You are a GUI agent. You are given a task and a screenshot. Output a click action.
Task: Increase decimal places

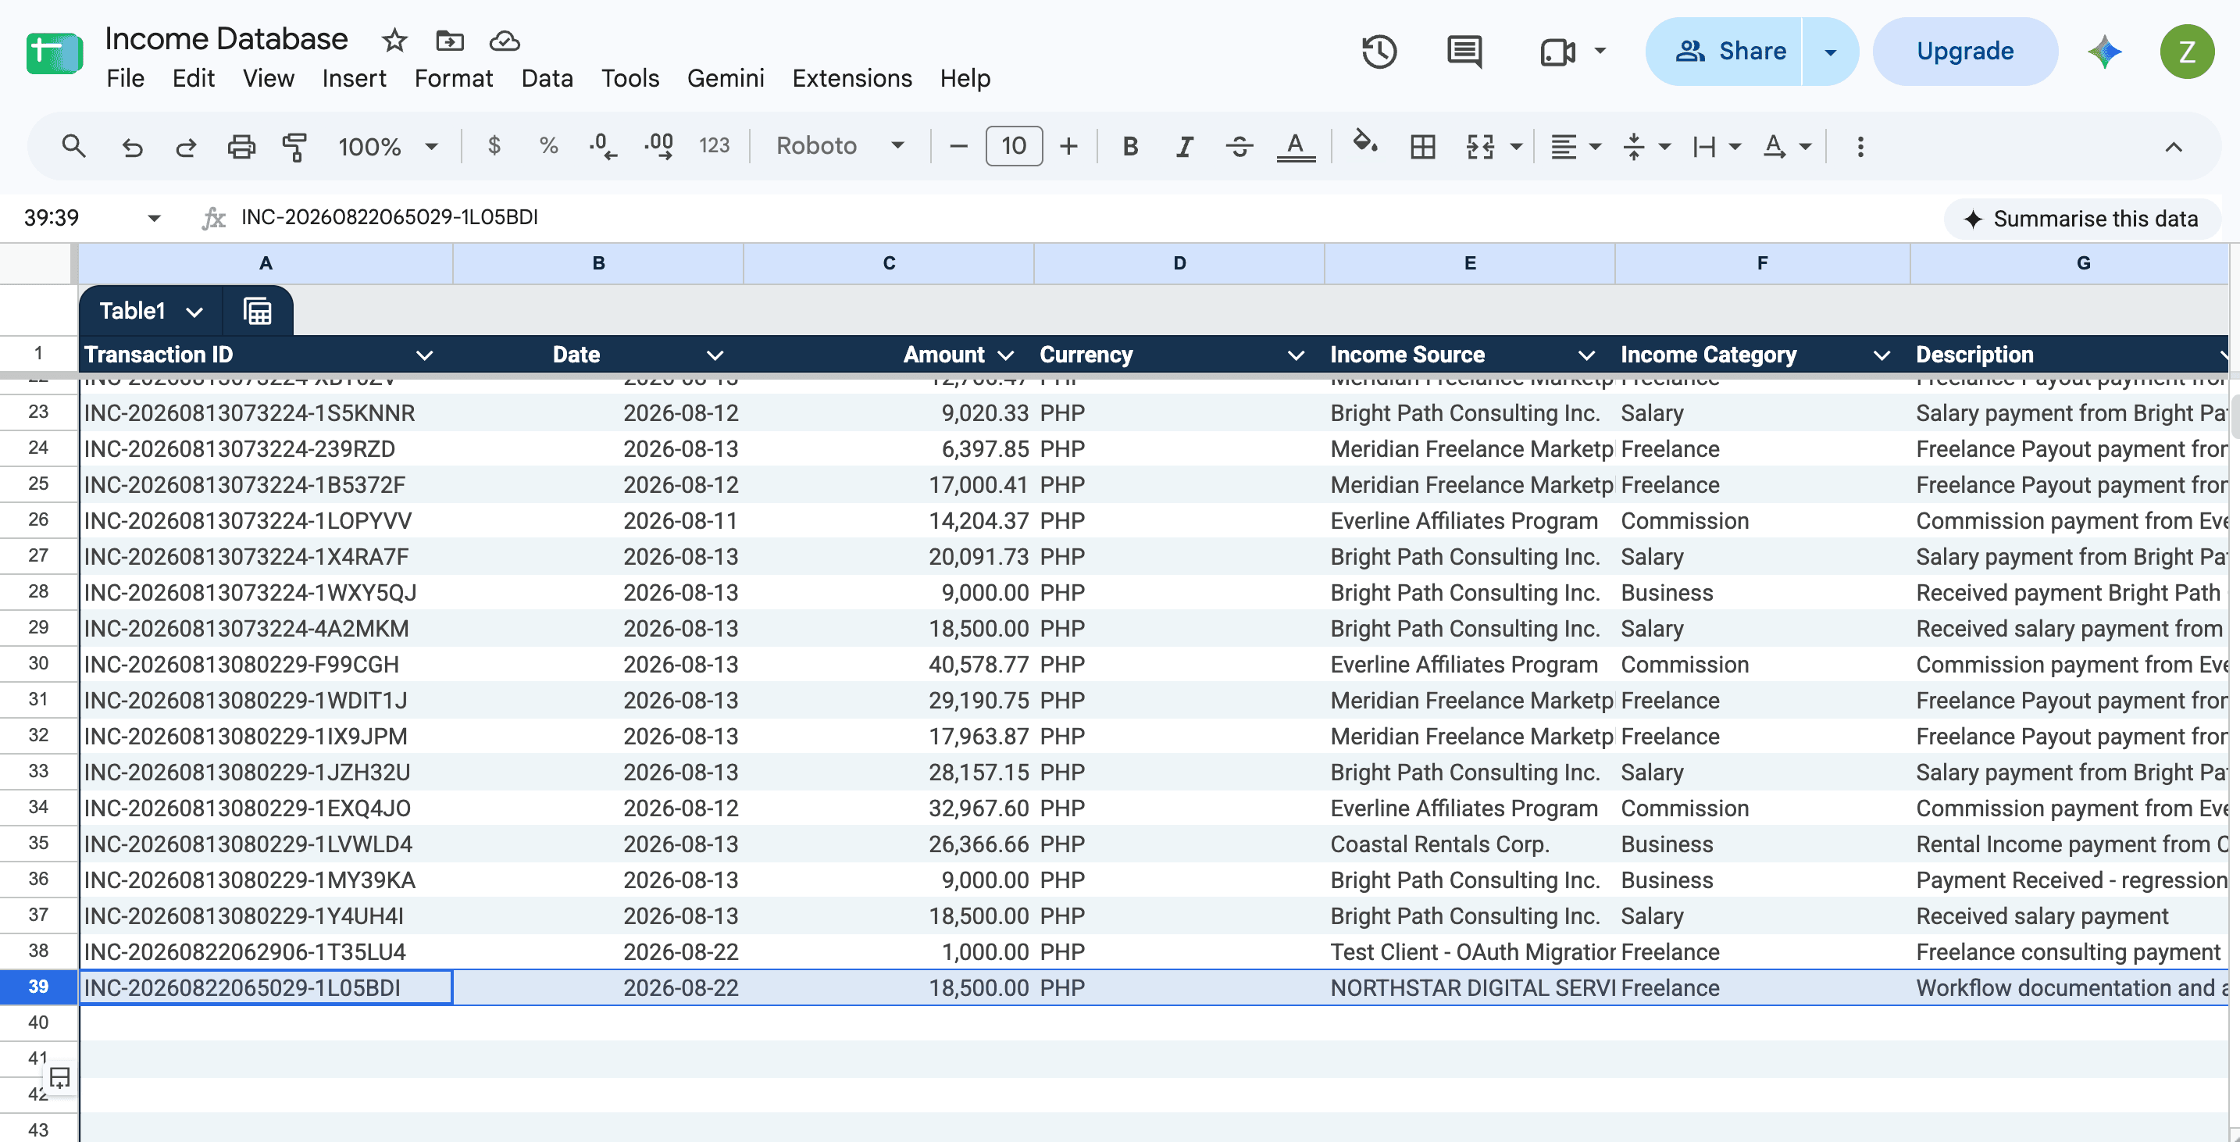(x=659, y=145)
